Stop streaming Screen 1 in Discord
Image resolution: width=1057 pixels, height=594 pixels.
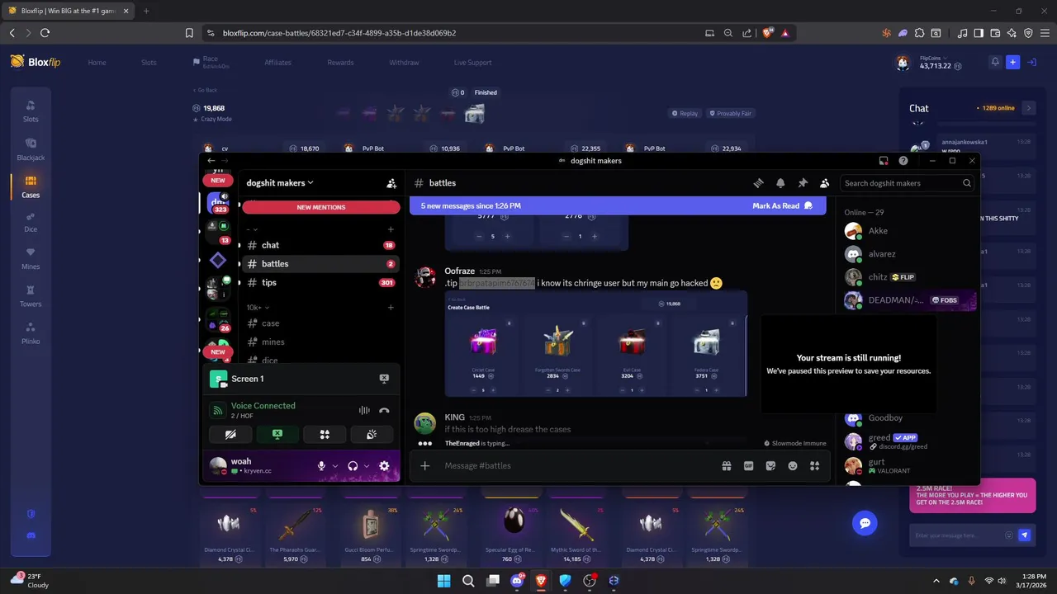coord(384,379)
